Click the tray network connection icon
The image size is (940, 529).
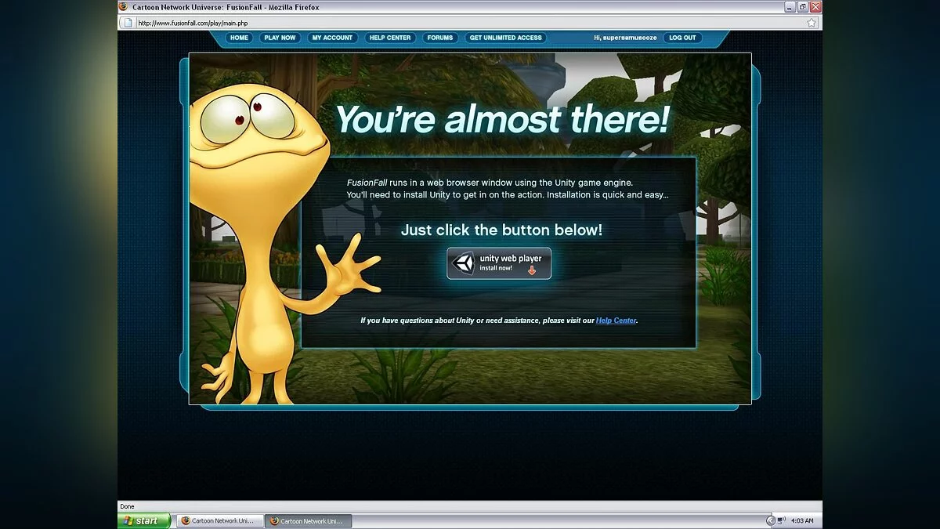(781, 520)
